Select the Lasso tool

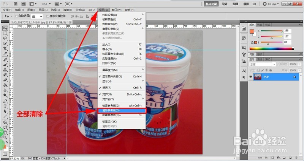point(5,39)
